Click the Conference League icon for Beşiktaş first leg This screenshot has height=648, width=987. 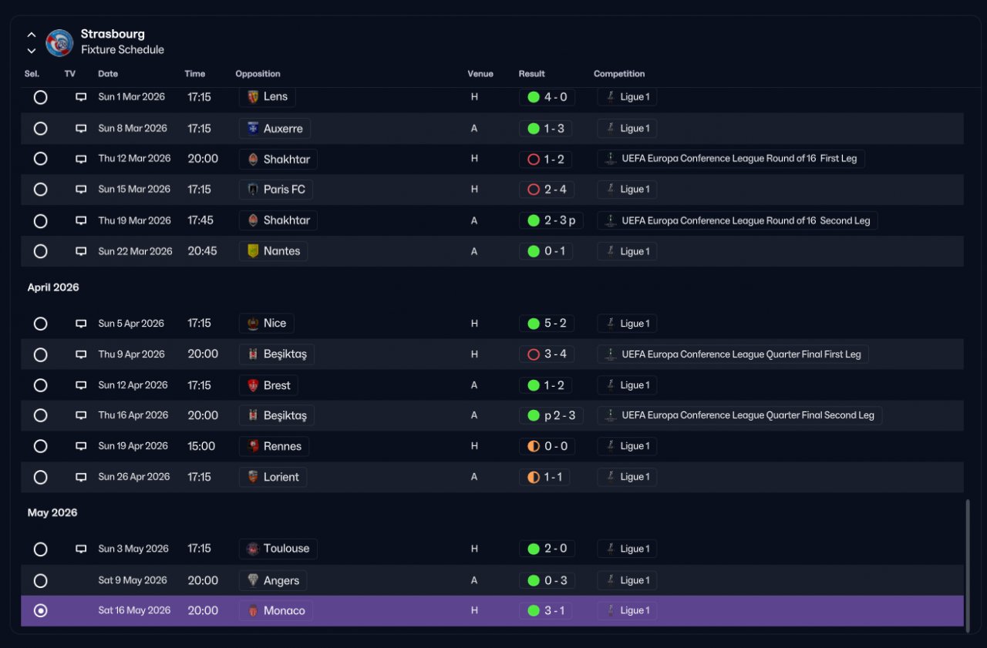[x=610, y=354]
